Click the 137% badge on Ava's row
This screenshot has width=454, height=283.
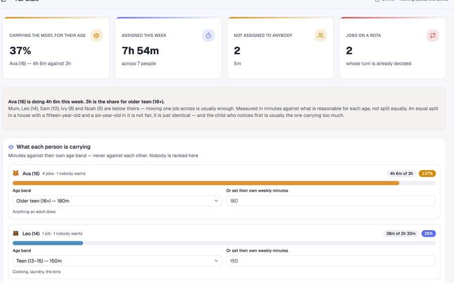tap(427, 173)
